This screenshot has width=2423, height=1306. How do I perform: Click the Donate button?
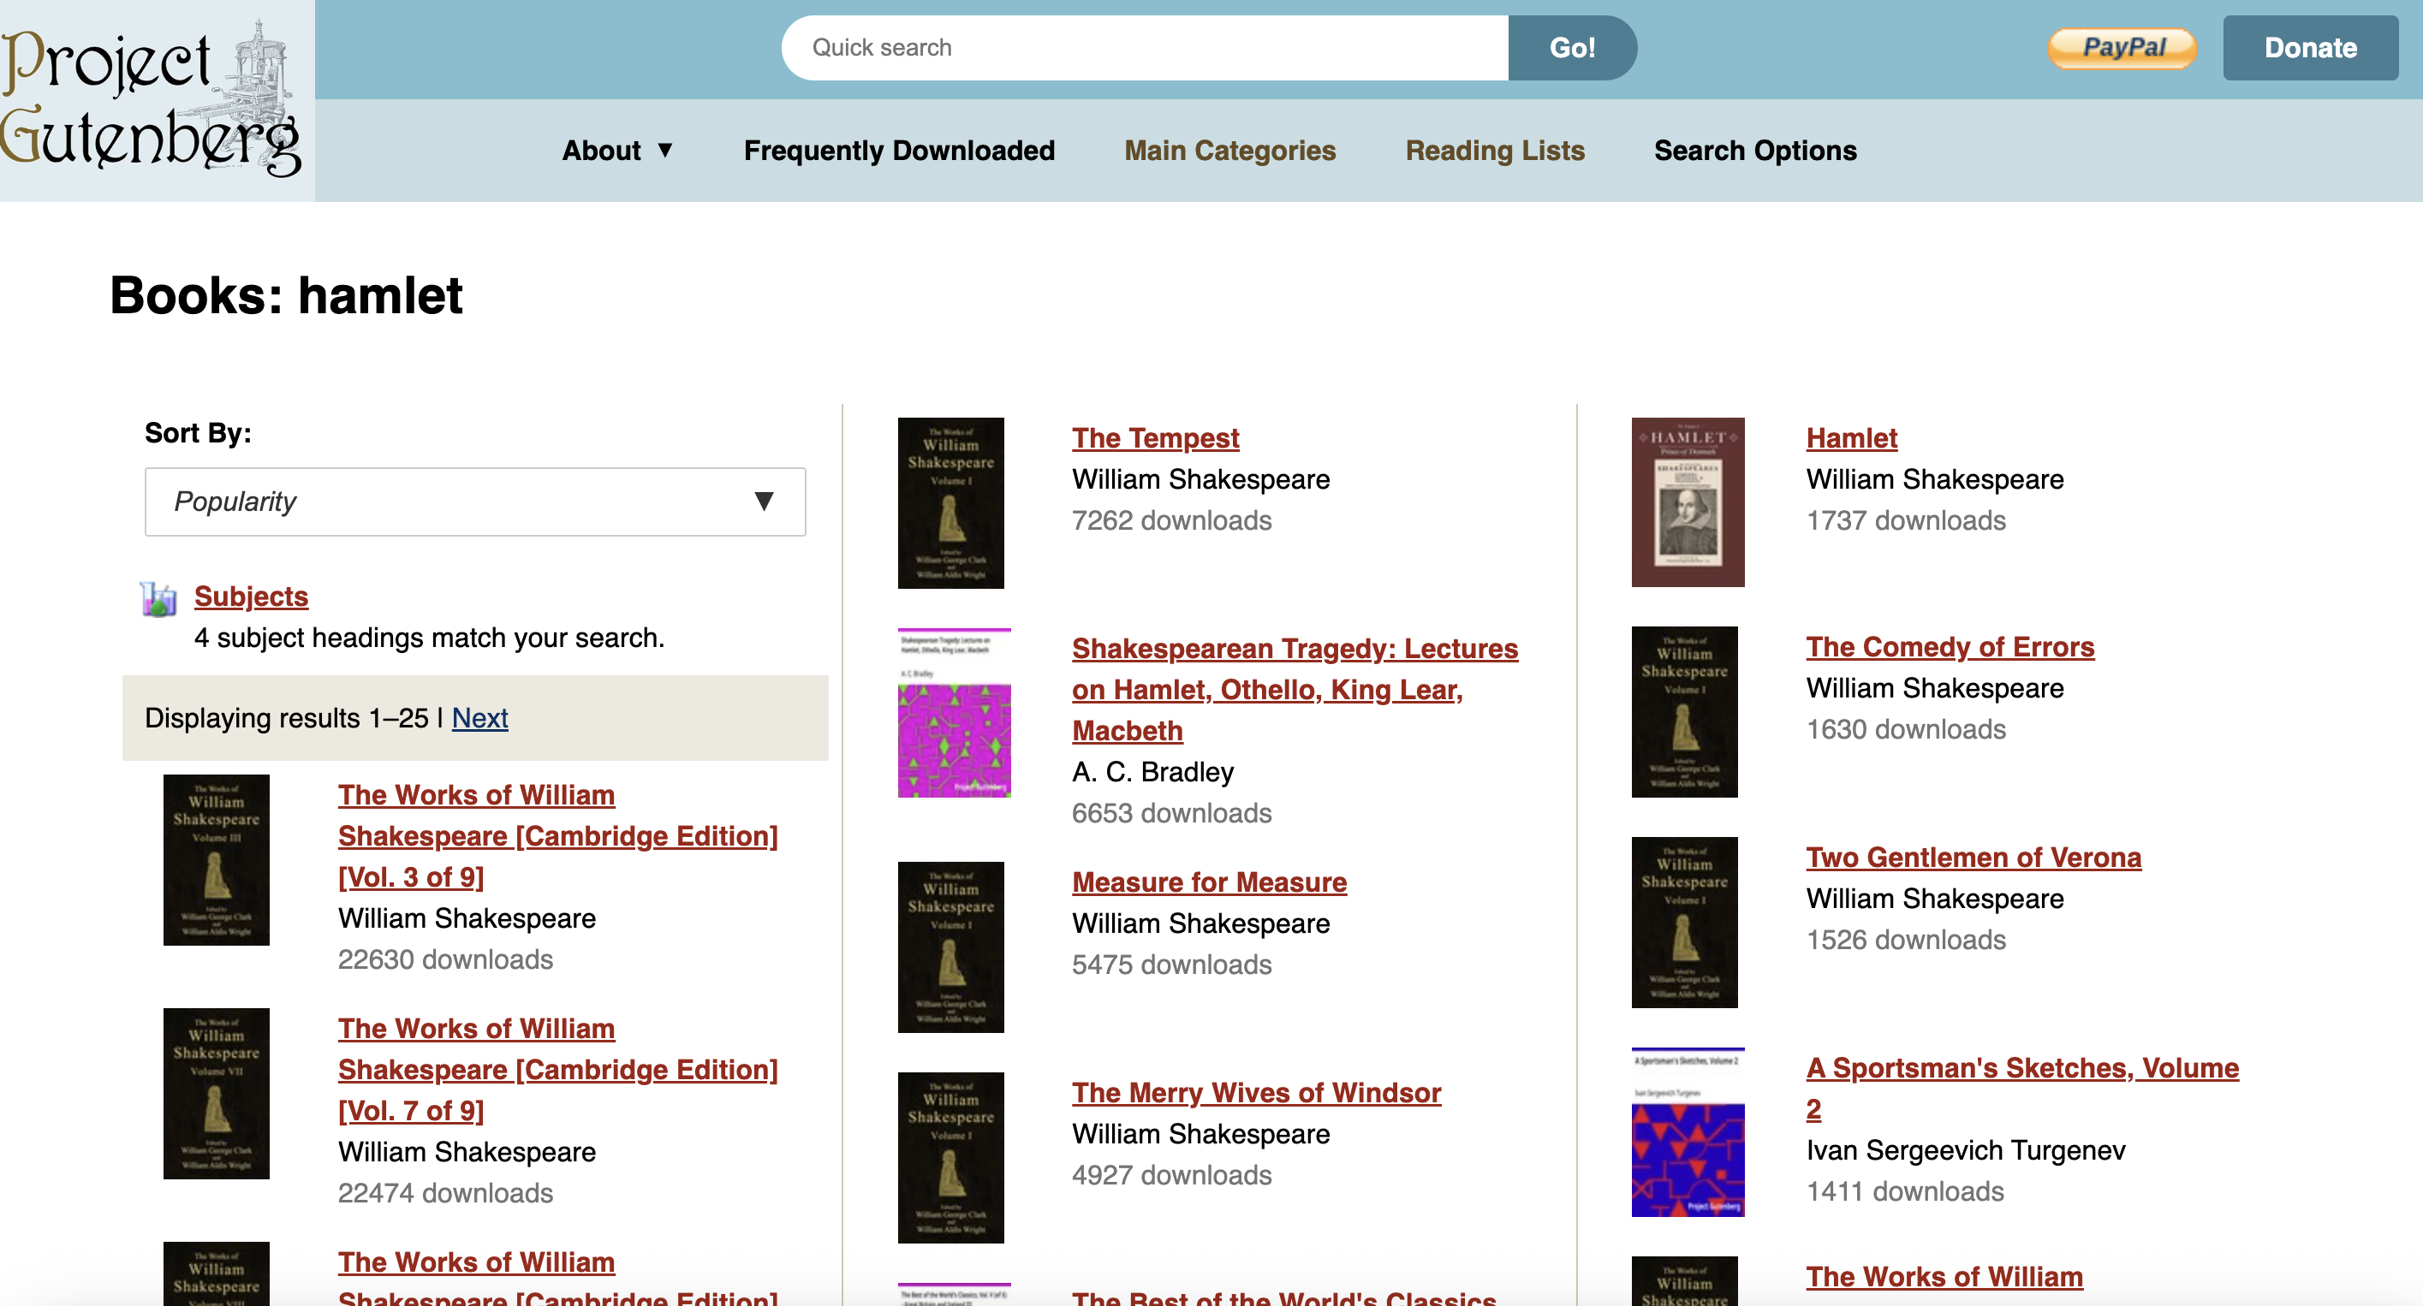click(x=2310, y=48)
